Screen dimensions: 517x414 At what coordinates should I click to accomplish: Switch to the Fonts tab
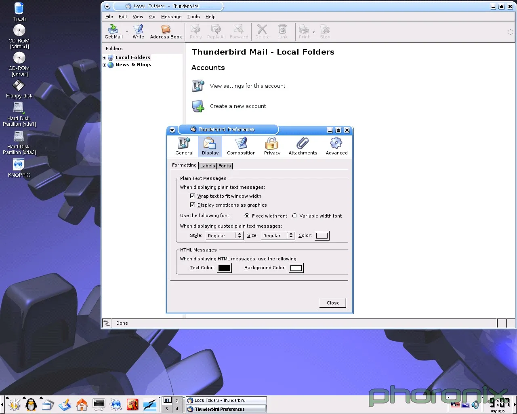225,166
